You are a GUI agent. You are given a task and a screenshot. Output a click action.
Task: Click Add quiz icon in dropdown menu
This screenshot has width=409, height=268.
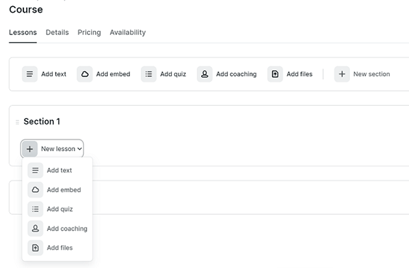[x=36, y=209]
